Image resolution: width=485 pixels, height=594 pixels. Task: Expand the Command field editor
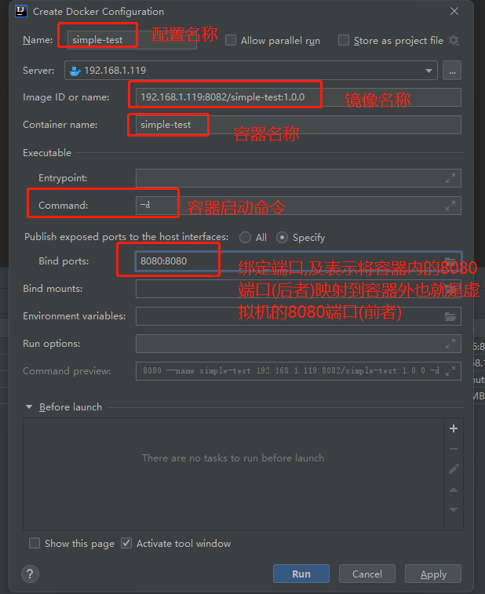point(450,206)
